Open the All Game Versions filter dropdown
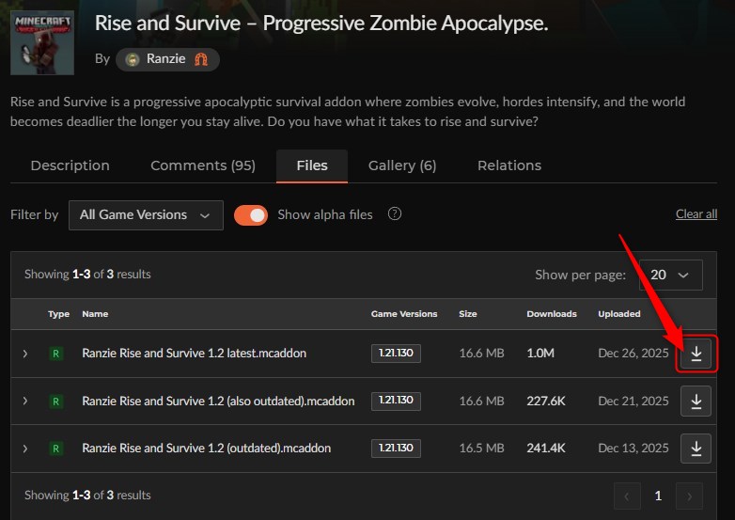The image size is (735, 520). [146, 215]
